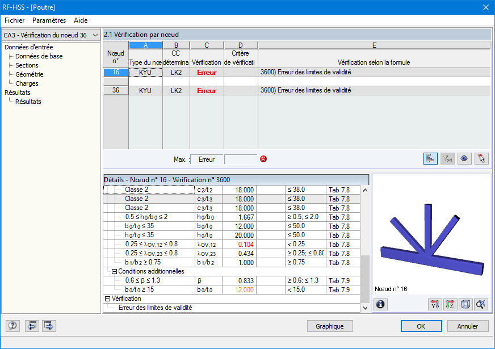Viewport: 495px width, 349px height.
Task: Click red Erreur cell in row 36
Action: pos(207,91)
